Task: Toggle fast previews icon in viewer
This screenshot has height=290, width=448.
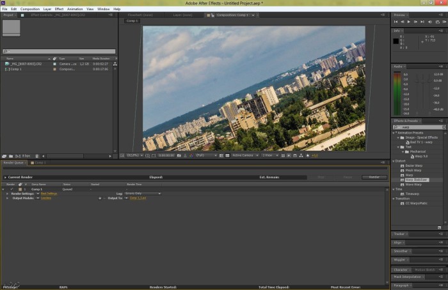Action: coord(289,155)
